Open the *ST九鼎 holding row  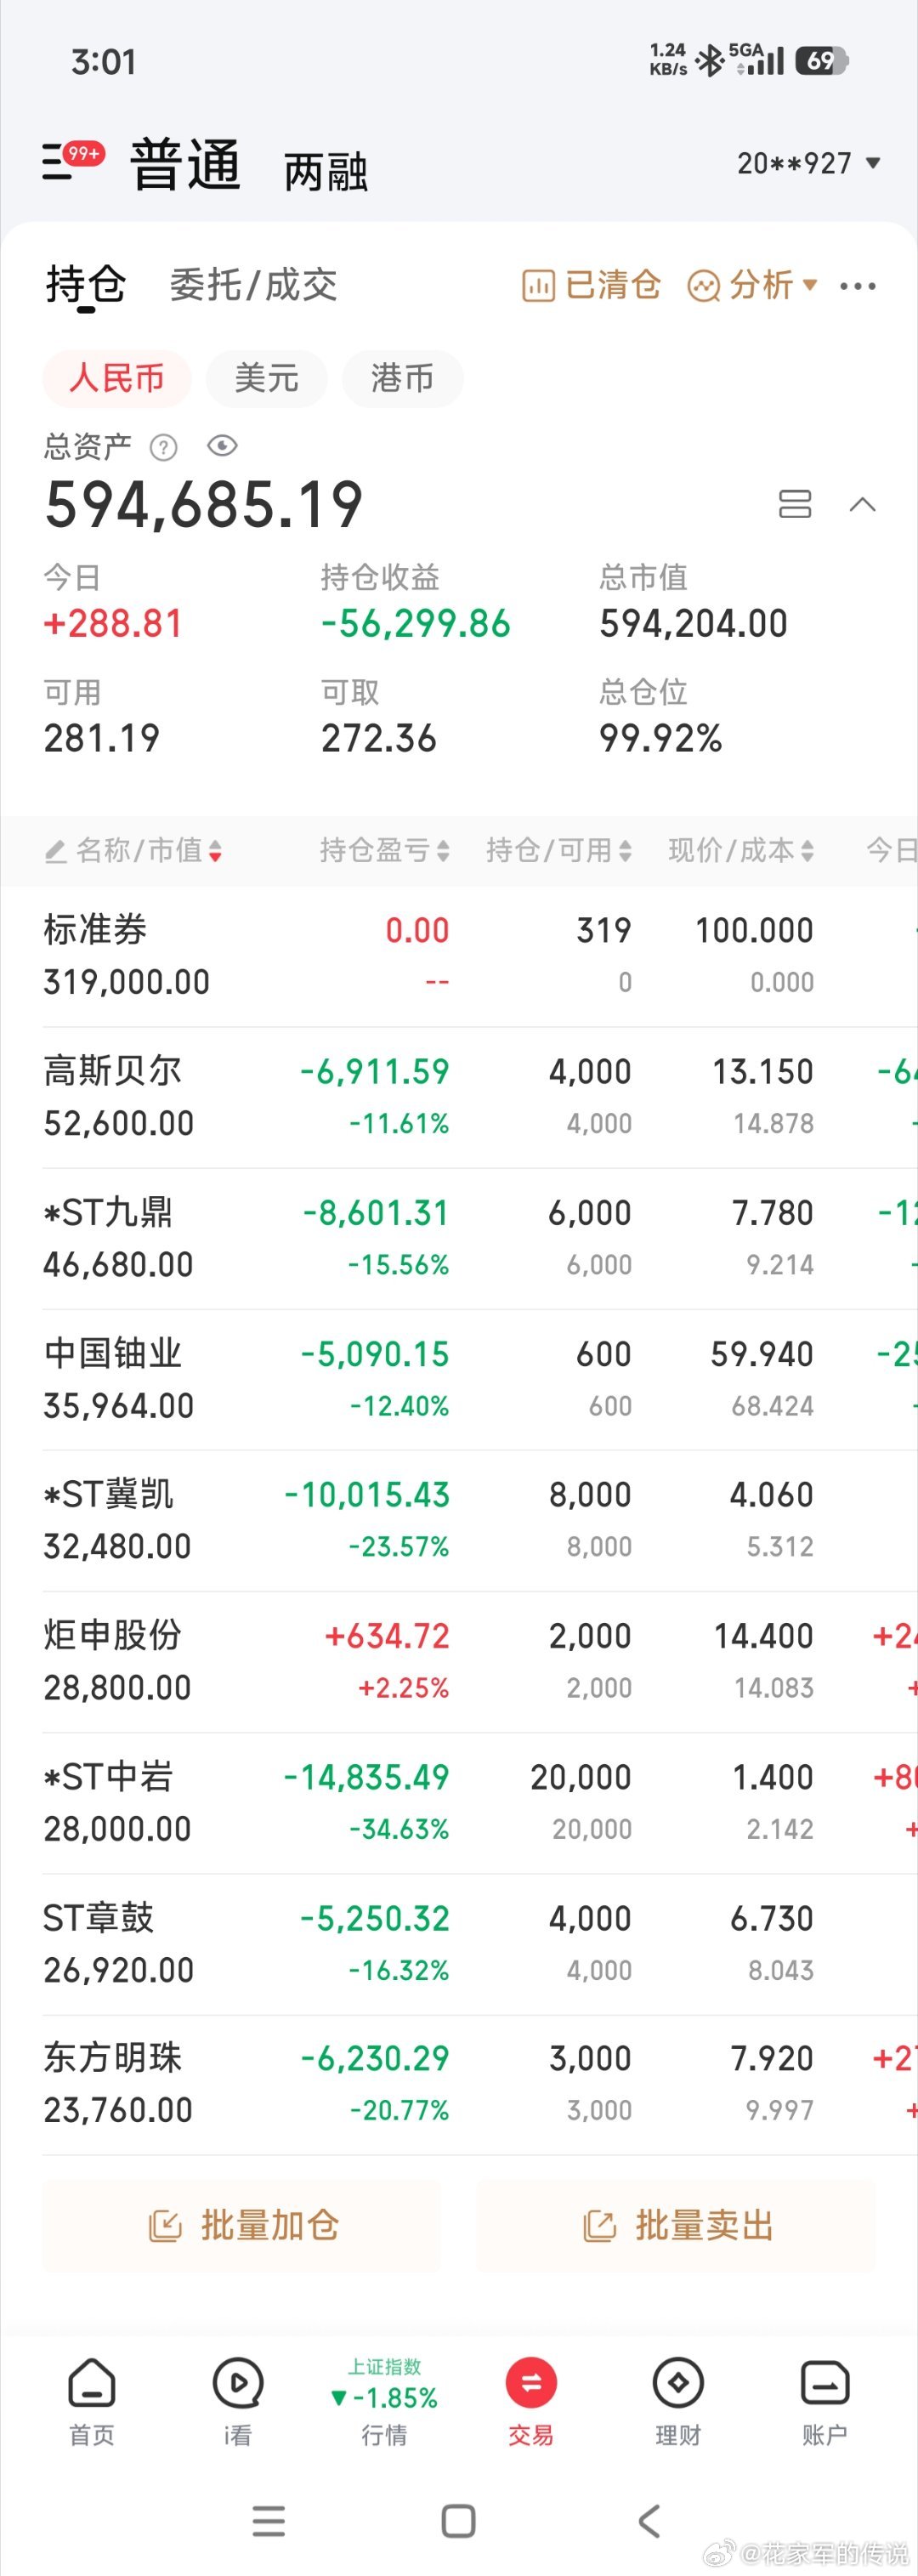tap(459, 1238)
